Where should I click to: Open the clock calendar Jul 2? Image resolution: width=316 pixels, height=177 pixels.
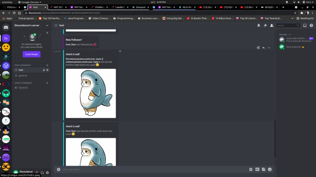point(158,2)
